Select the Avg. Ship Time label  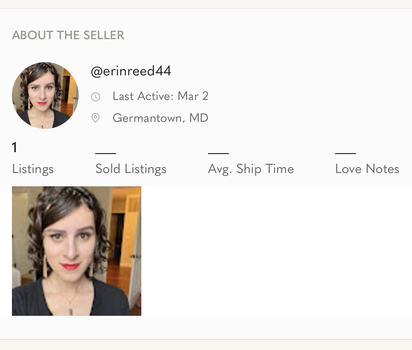251,169
